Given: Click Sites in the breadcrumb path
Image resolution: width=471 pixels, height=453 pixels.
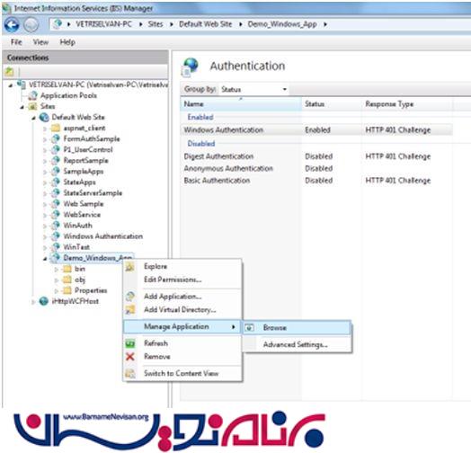Looking at the screenshot, I should click(x=156, y=24).
